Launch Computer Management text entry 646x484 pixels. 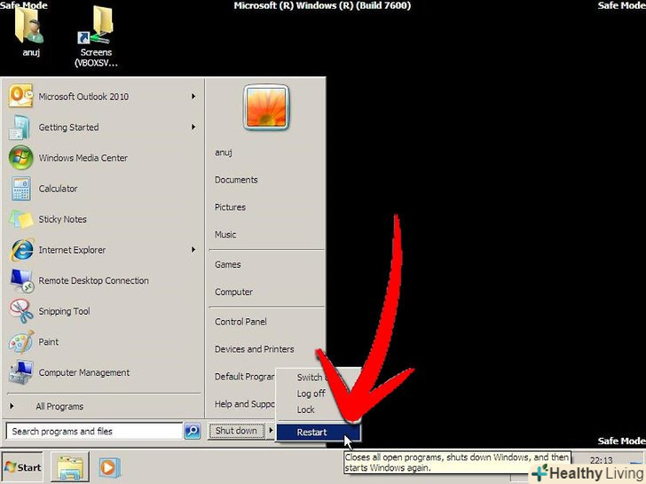(84, 372)
